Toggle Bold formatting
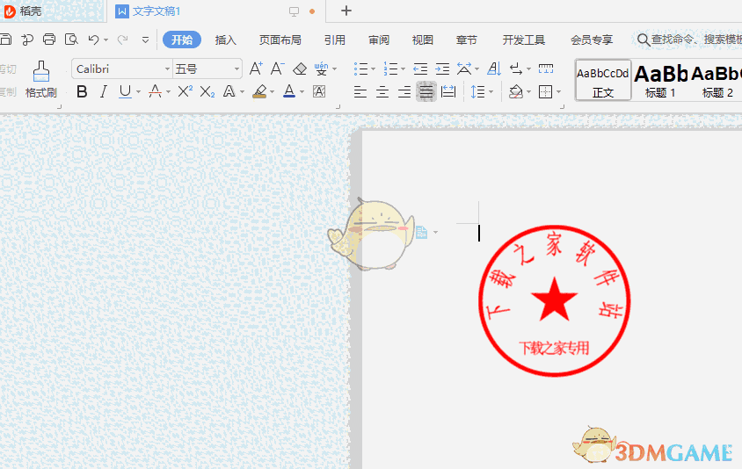This screenshot has width=742, height=469. click(x=82, y=91)
